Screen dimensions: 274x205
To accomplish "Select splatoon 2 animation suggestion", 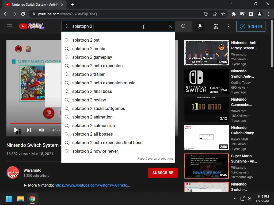I will [x=118, y=117].
